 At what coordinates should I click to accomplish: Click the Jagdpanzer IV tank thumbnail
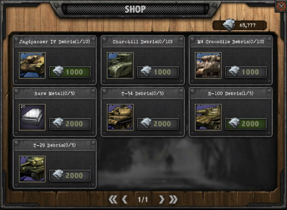pyautogui.click(x=32, y=65)
